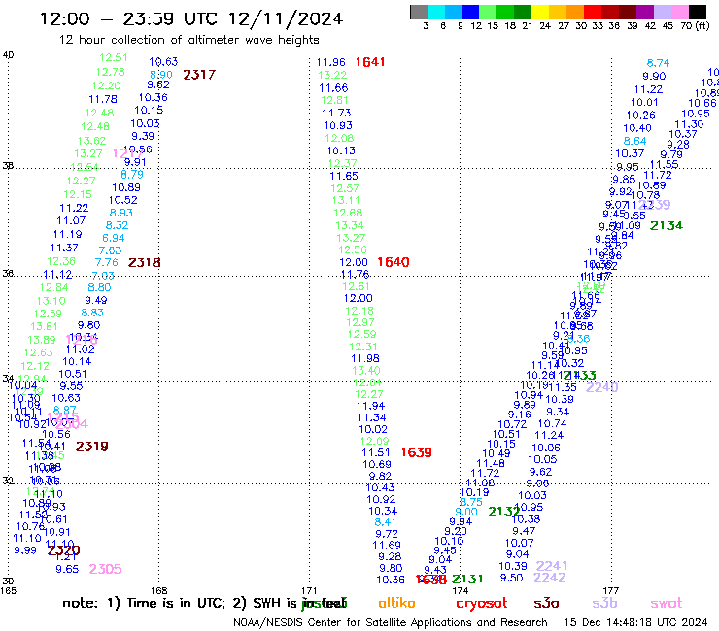This screenshot has height=631, width=719.
Task: Click the longitude axis label 177
Action: point(611,590)
